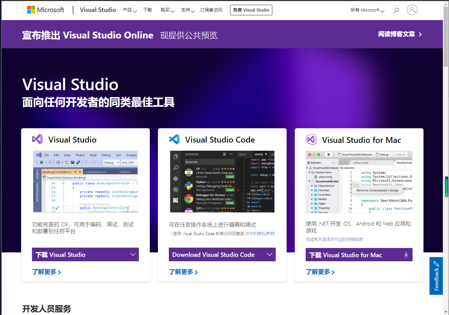This screenshot has width=449, height=315.
Task: Click the 宣布推出 Visual Studio Online banner heading
Action: tap(88, 35)
